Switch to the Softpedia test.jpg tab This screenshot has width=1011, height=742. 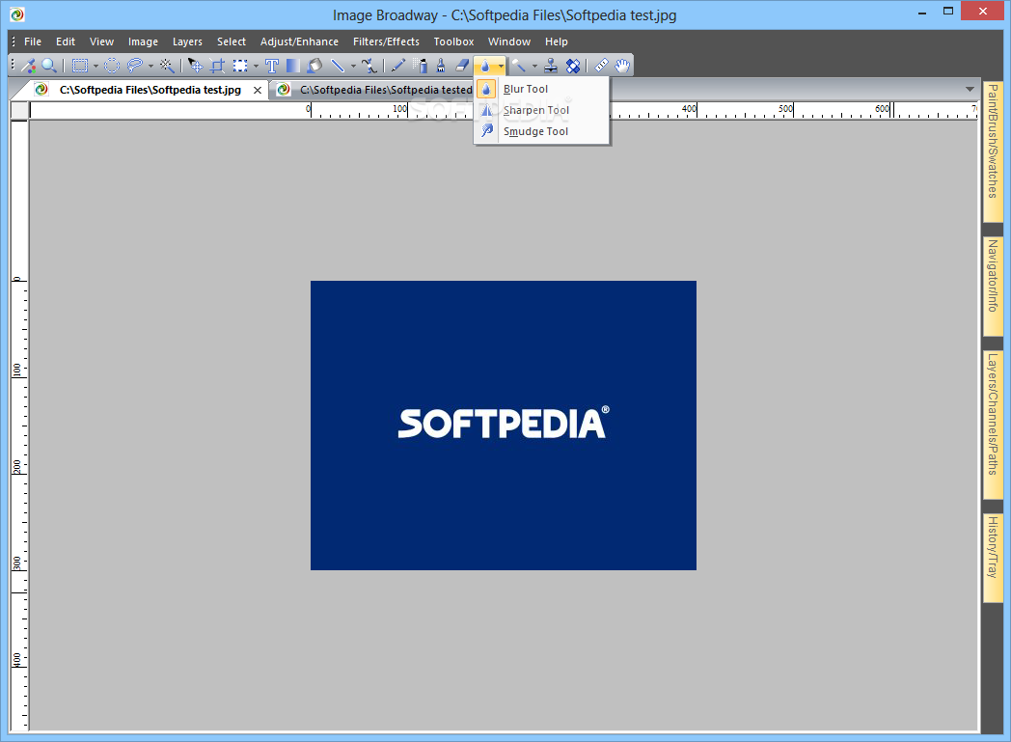[150, 90]
